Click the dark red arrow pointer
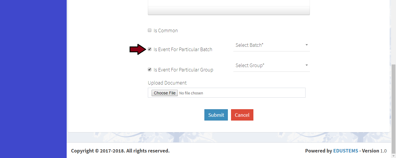This screenshot has height=158, width=396. [137, 50]
